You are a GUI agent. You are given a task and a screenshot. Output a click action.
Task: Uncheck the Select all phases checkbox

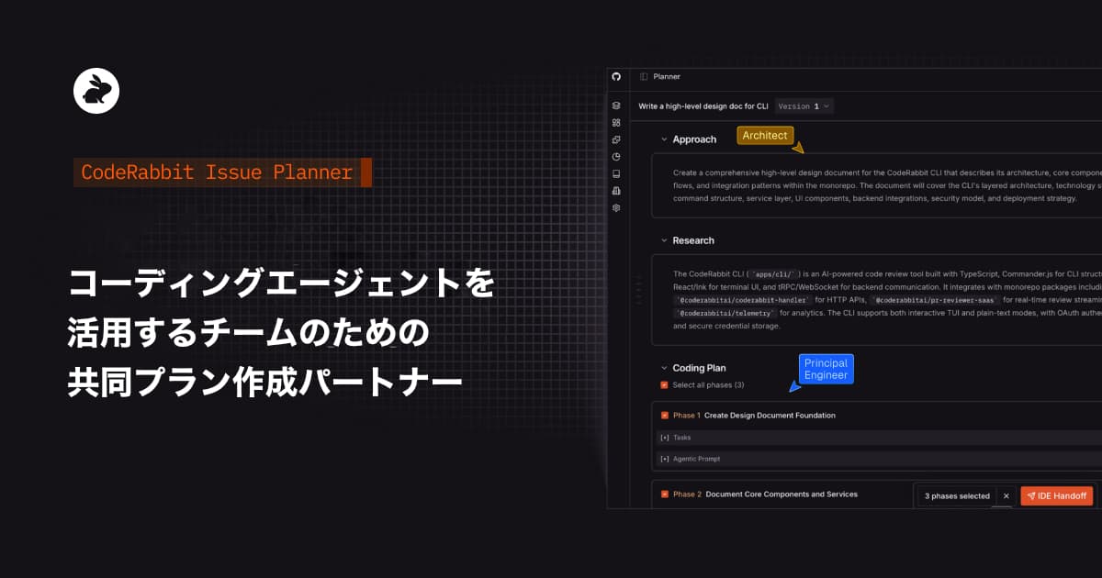(663, 384)
